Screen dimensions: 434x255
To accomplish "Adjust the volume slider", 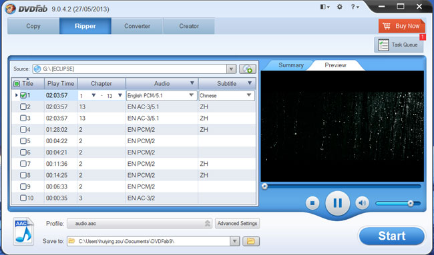I will (398, 204).
